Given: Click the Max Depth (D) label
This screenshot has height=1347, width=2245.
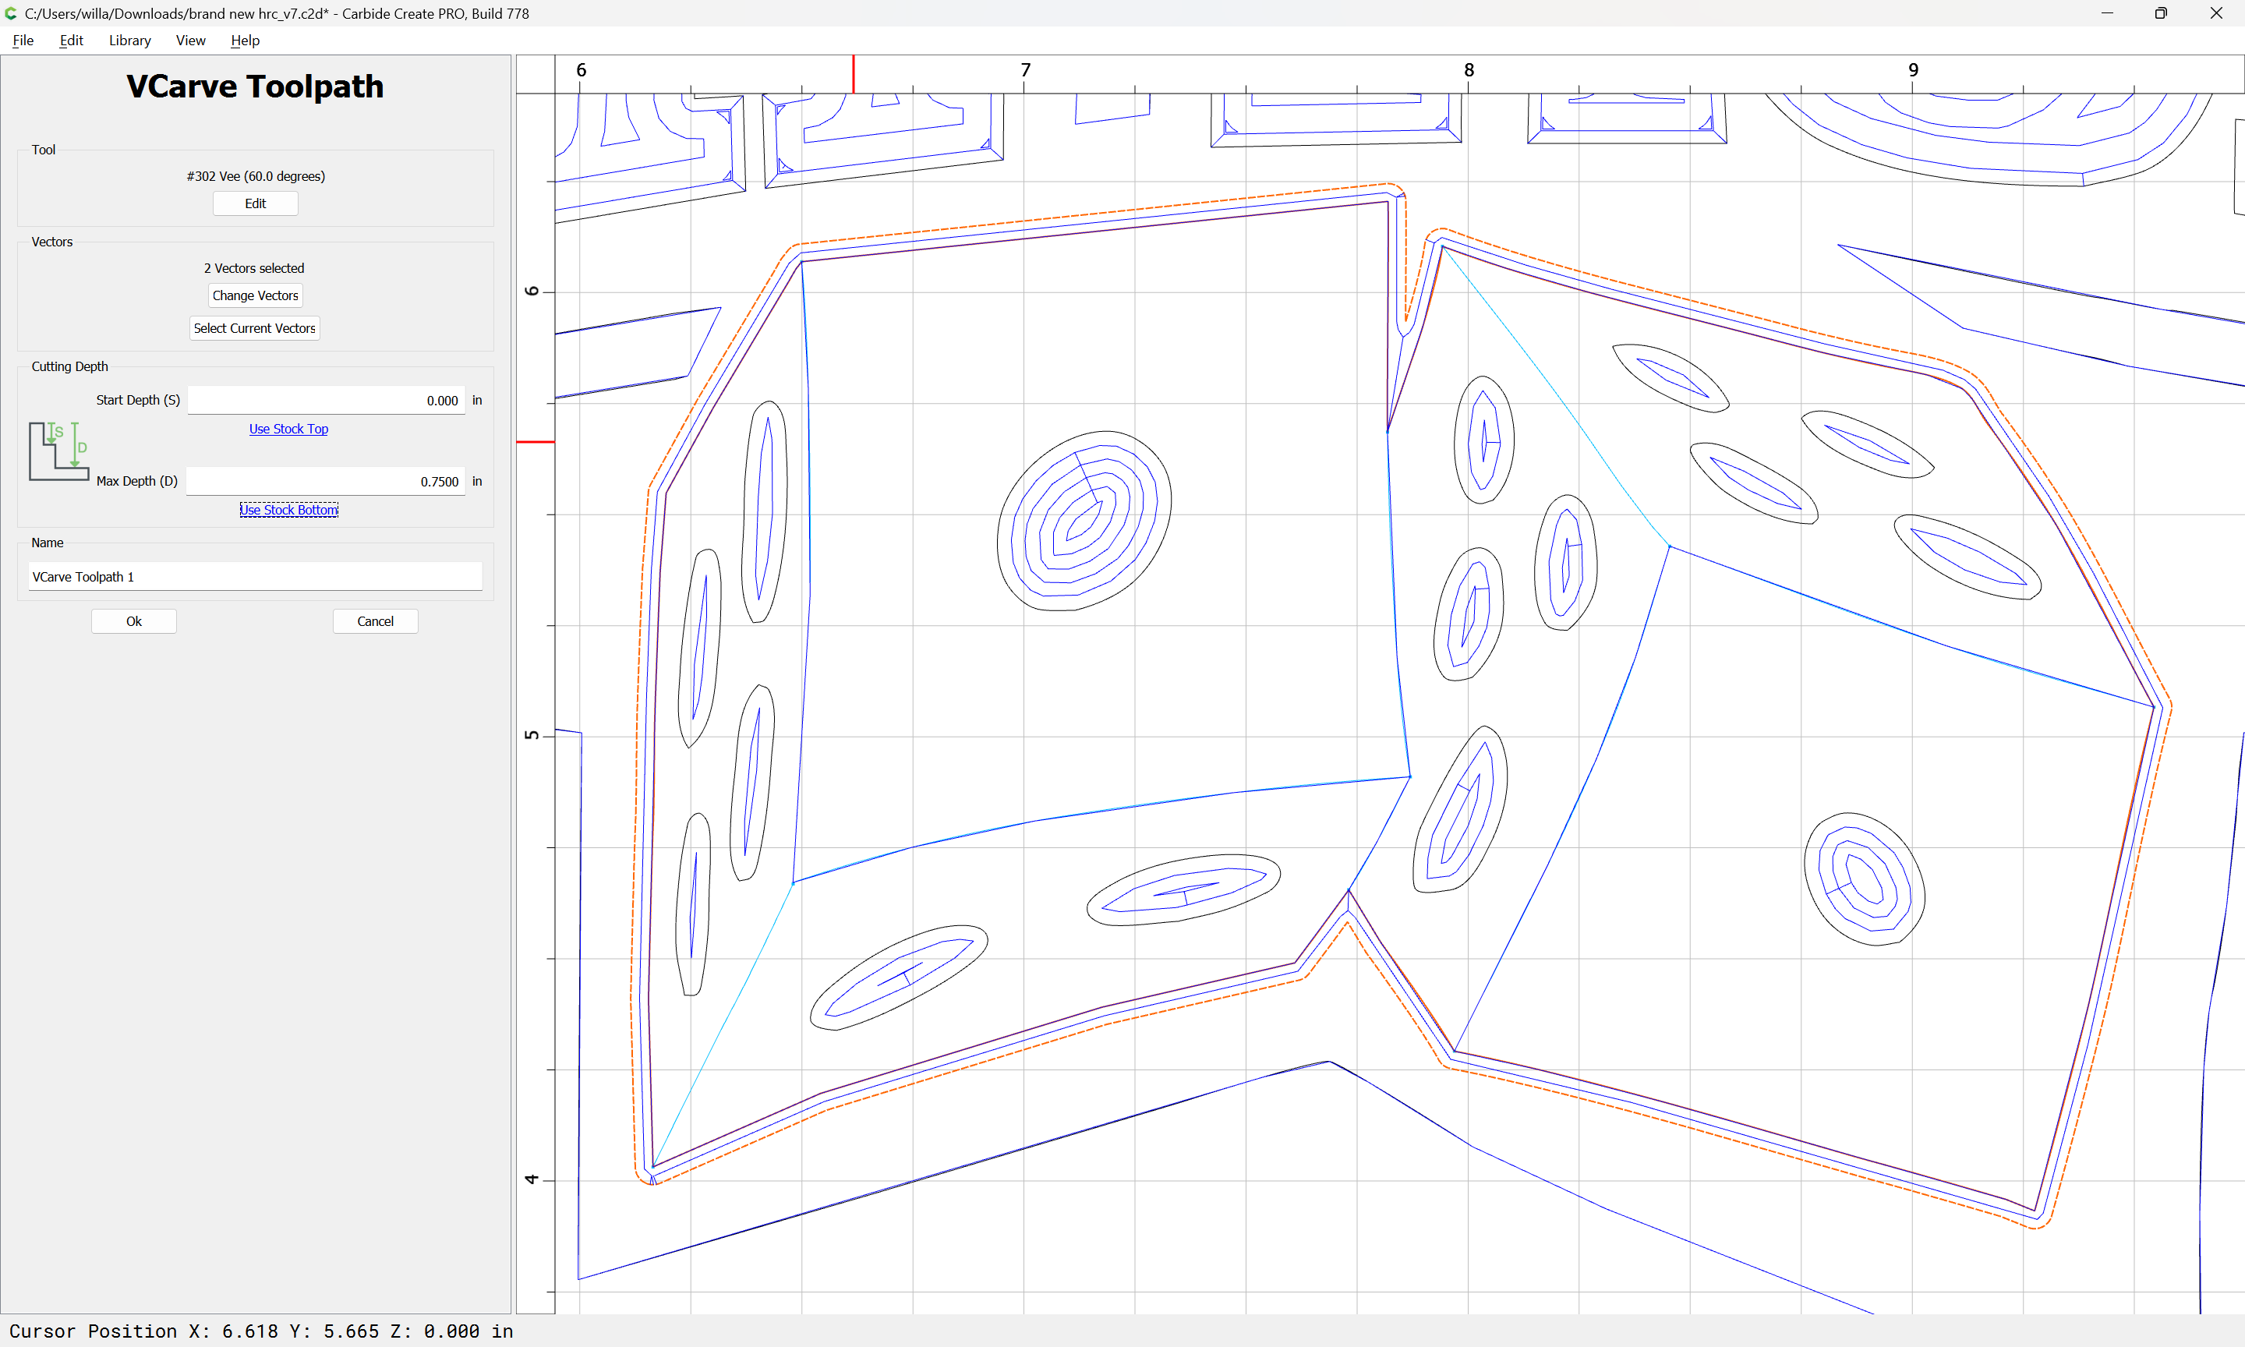Looking at the screenshot, I should coord(137,481).
